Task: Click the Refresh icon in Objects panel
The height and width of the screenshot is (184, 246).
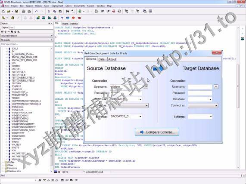Action: pos(2,32)
